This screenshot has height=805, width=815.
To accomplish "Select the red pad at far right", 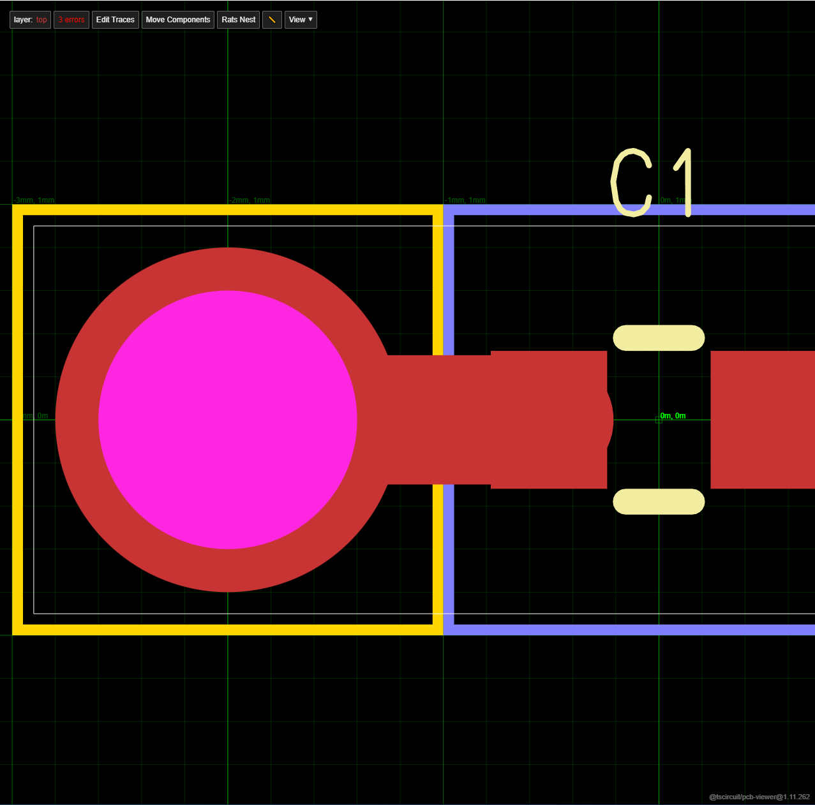I will click(763, 420).
